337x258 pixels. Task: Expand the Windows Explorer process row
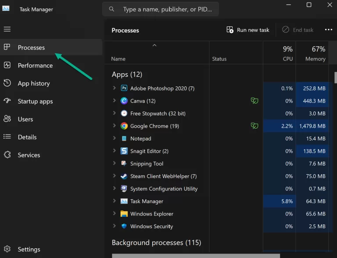(115, 213)
